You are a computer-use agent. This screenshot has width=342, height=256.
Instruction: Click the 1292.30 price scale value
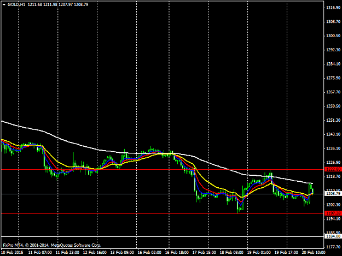pyautogui.click(x=333, y=50)
